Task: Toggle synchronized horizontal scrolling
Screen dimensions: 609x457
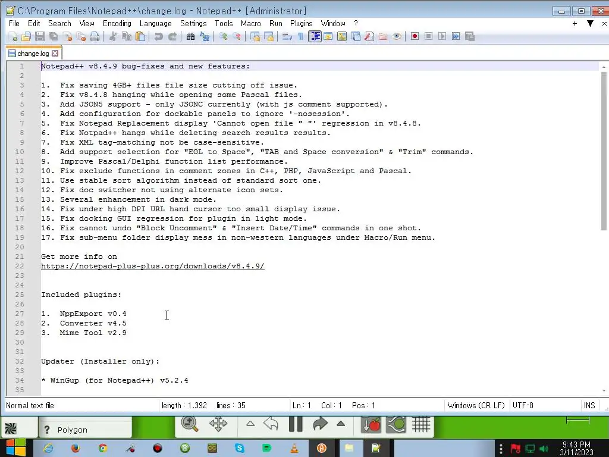Action: point(269,36)
